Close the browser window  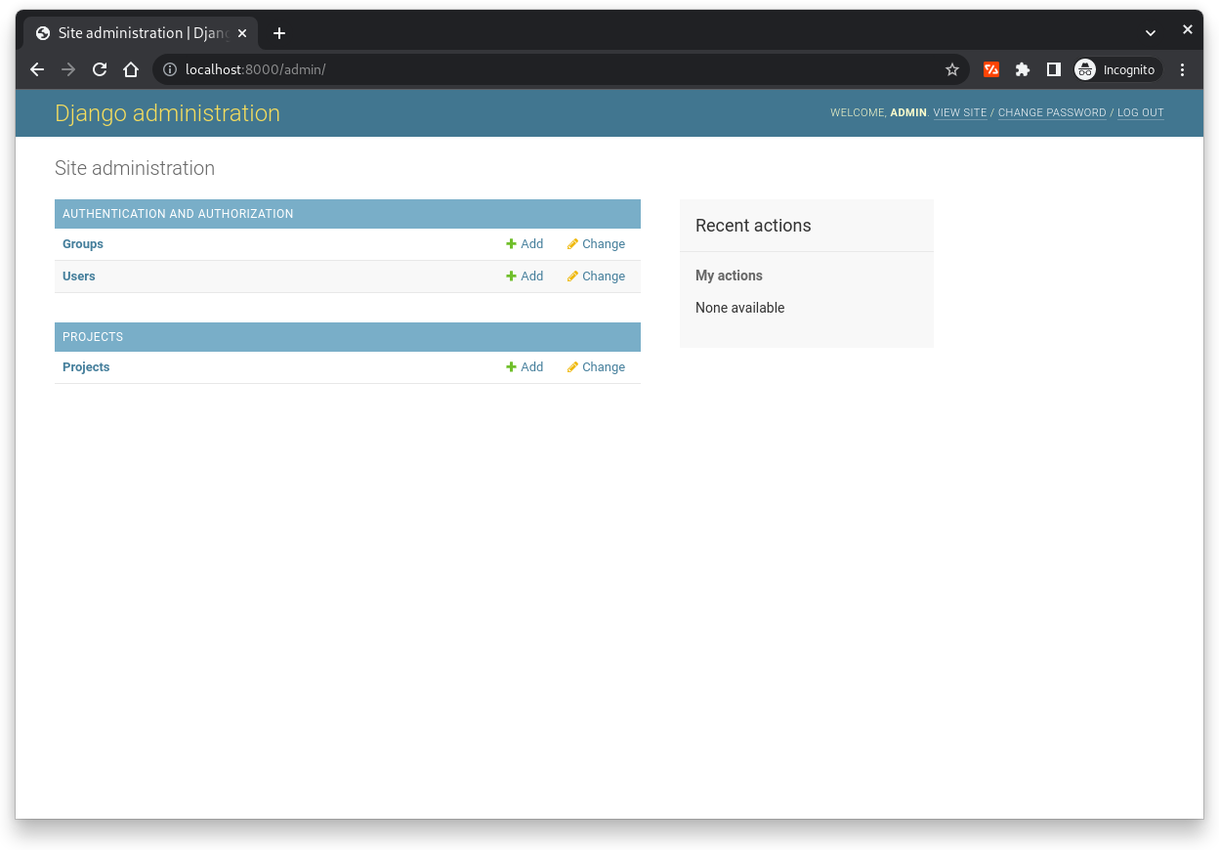click(1188, 30)
